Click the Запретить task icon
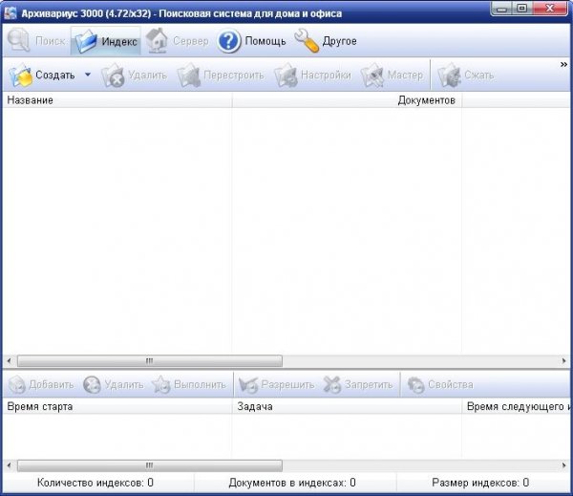 (x=332, y=385)
